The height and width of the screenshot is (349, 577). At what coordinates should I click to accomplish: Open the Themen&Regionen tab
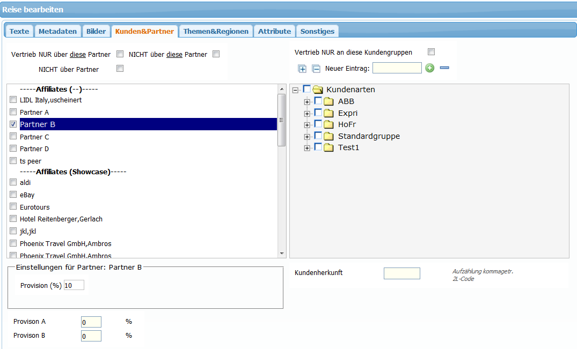[x=216, y=31]
